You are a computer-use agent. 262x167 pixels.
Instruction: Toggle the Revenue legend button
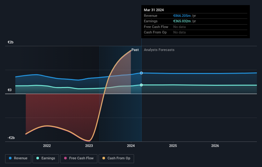(18, 158)
